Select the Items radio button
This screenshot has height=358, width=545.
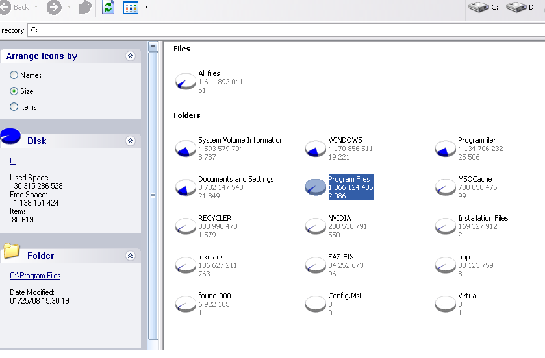click(14, 107)
